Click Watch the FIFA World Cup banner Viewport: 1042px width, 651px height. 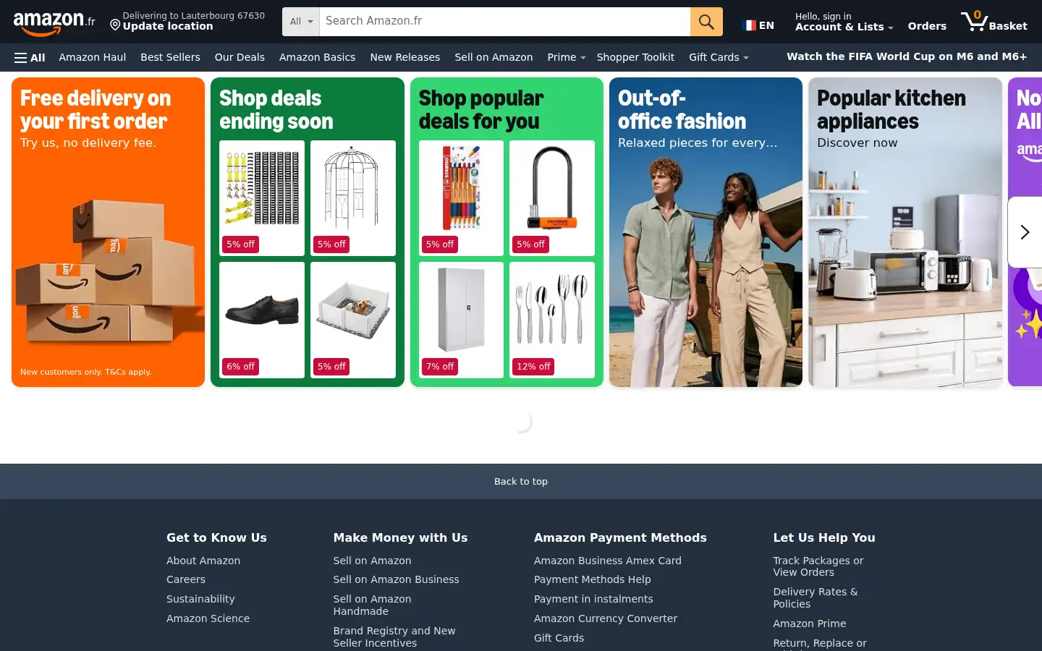(x=907, y=56)
